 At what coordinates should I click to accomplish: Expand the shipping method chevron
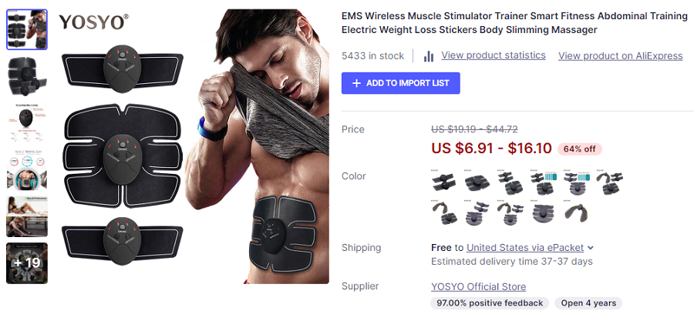point(591,248)
